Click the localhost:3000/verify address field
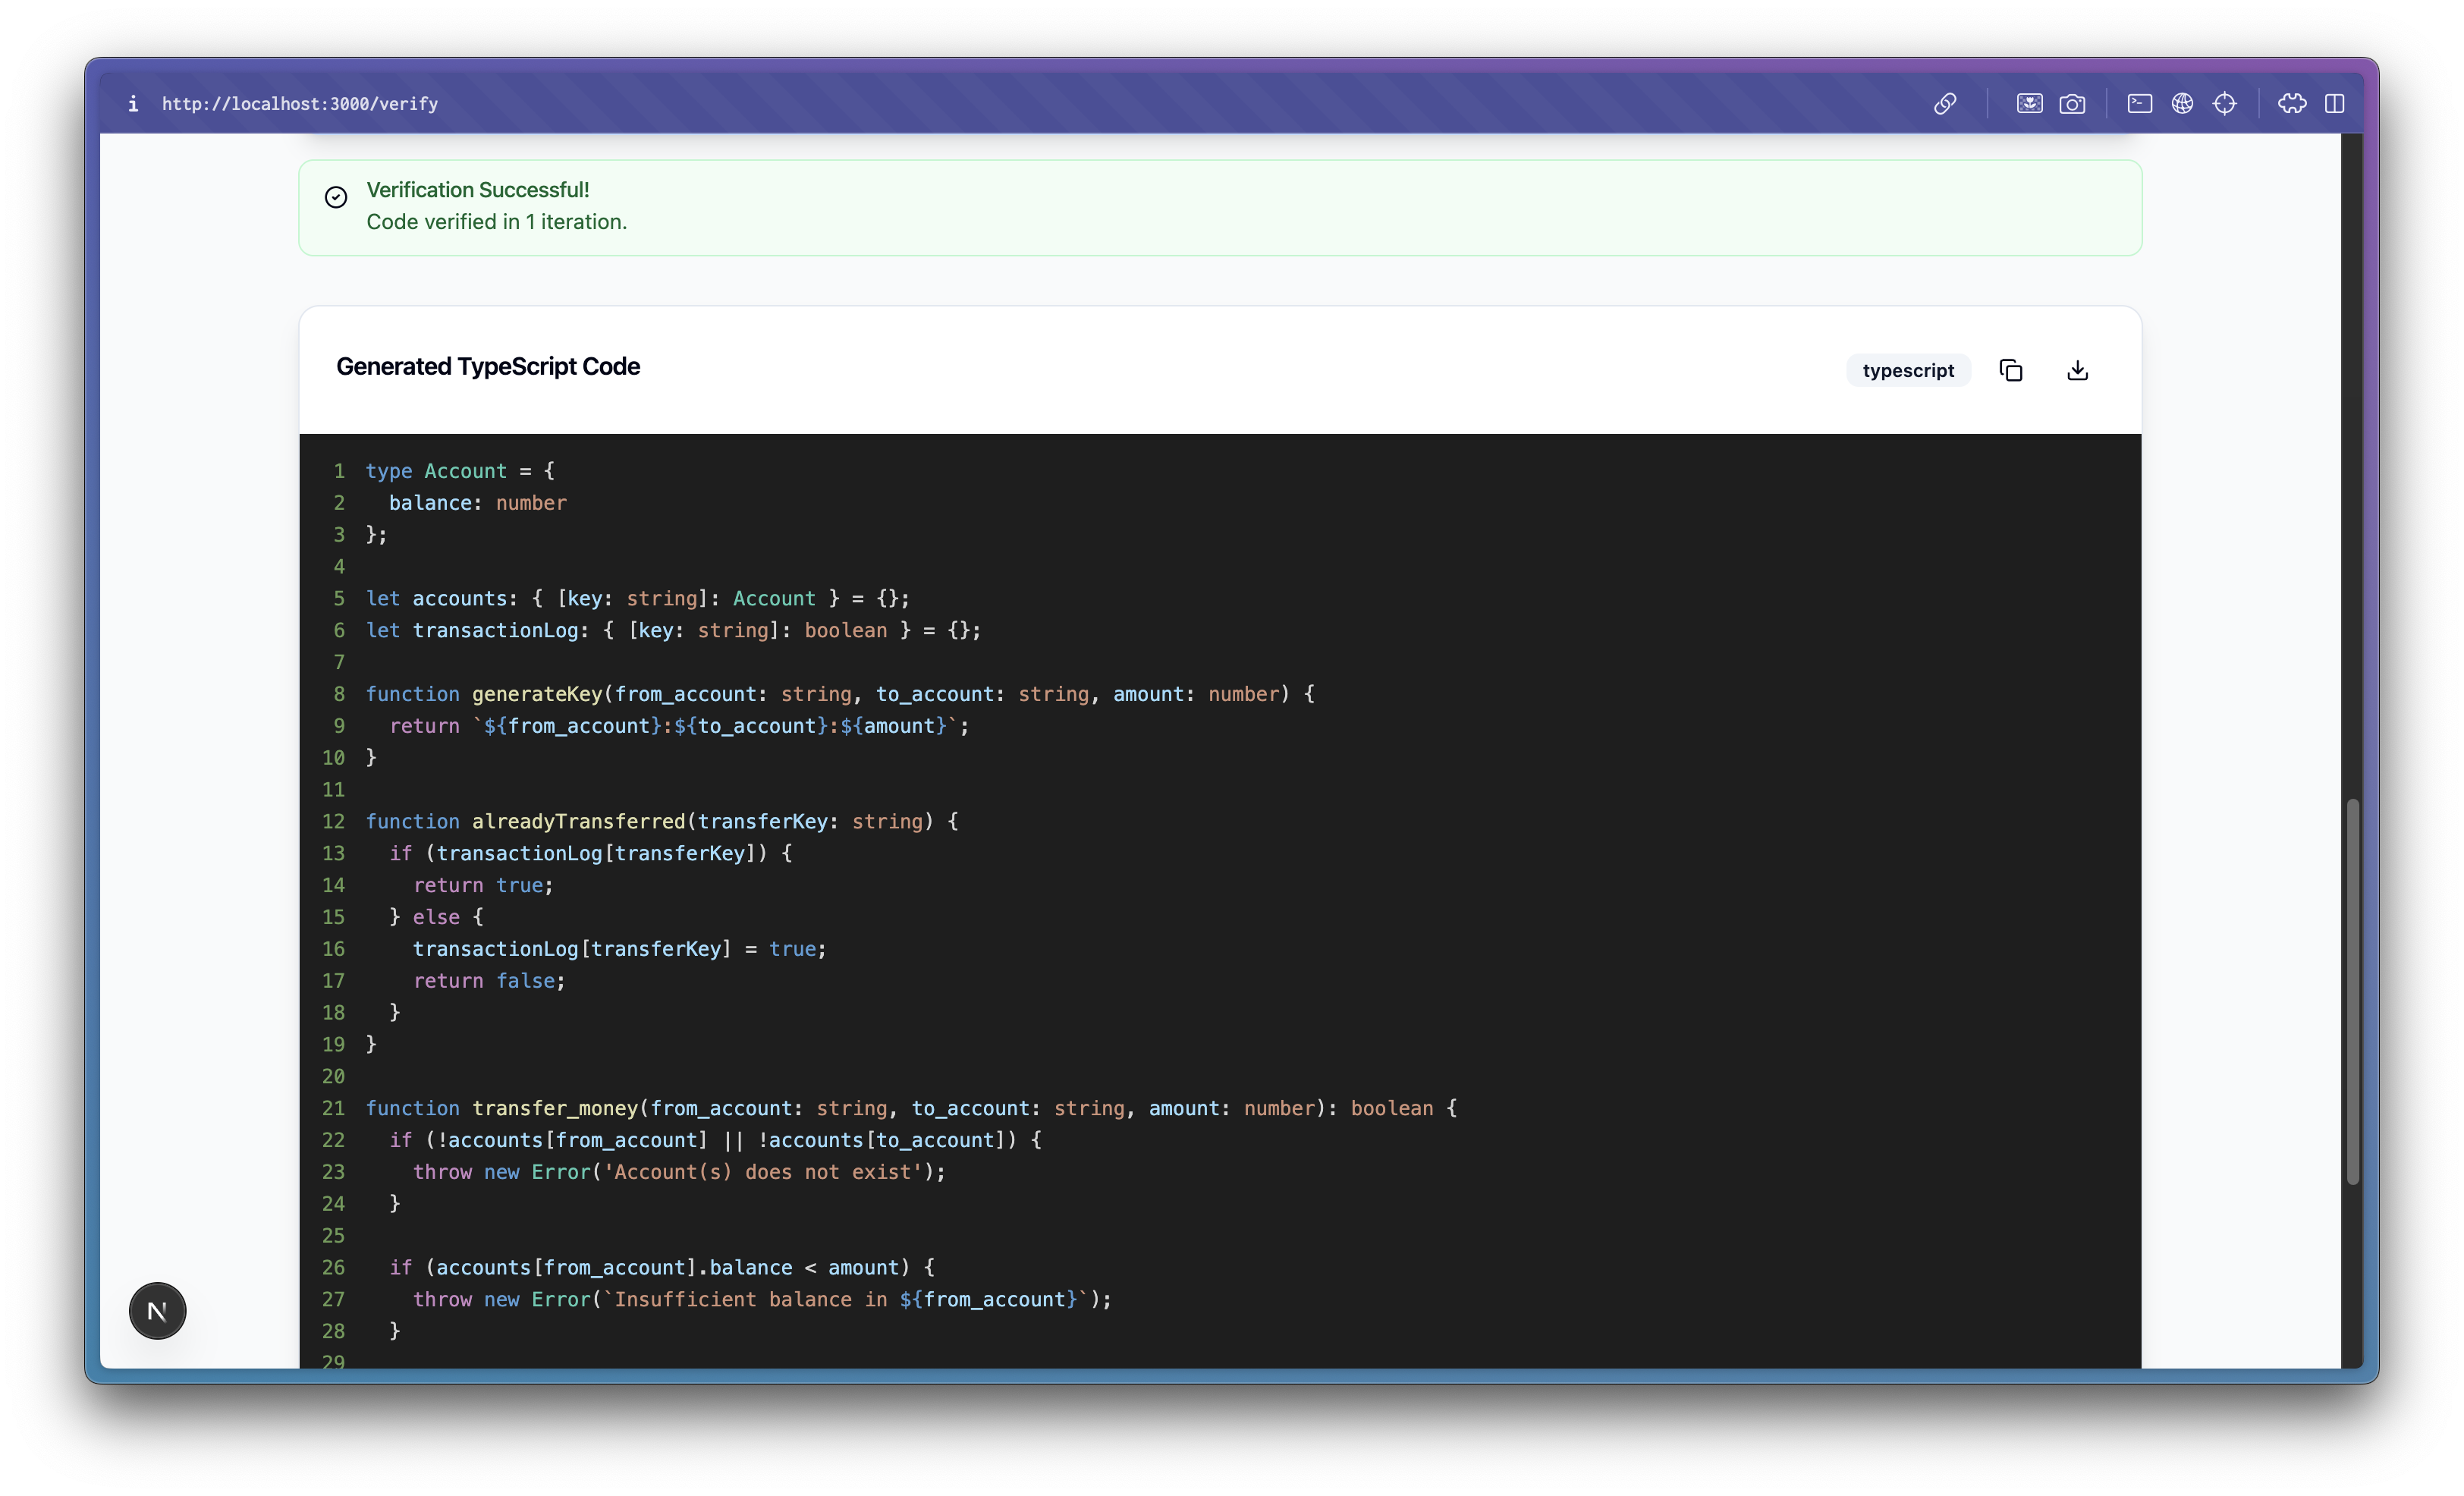Screen dimensions: 2464x1496 (x=300, y=104)
